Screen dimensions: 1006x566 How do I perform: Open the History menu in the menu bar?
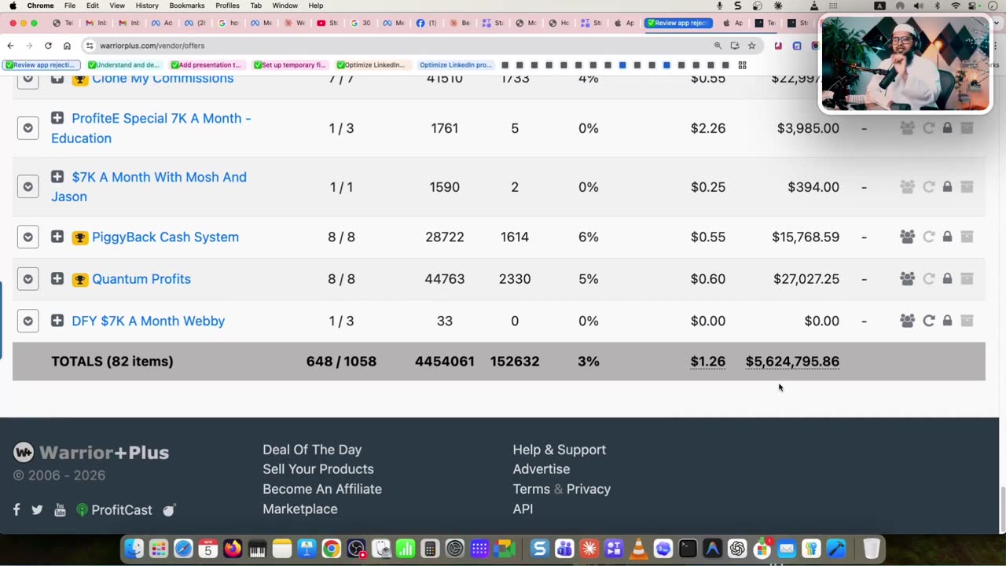[x=147, y=6]
